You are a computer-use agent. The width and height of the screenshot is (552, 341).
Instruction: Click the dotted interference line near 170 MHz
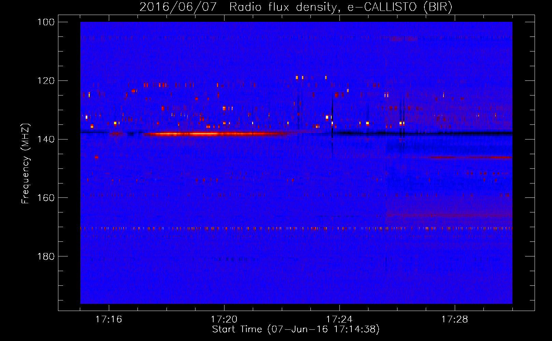tap(296, 228)
